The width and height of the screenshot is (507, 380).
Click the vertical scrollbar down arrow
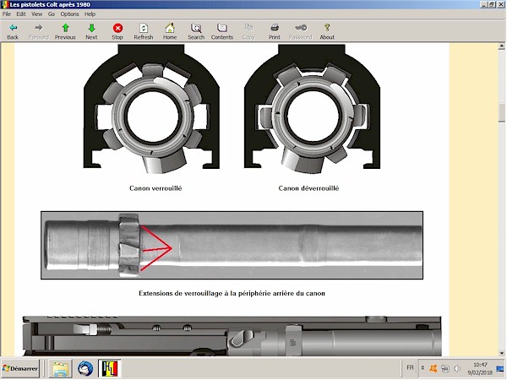pos(501,351)
